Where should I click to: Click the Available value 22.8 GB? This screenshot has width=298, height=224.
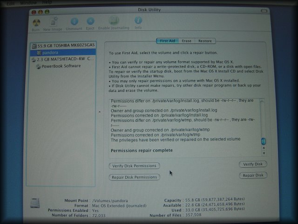pos(215,204)
